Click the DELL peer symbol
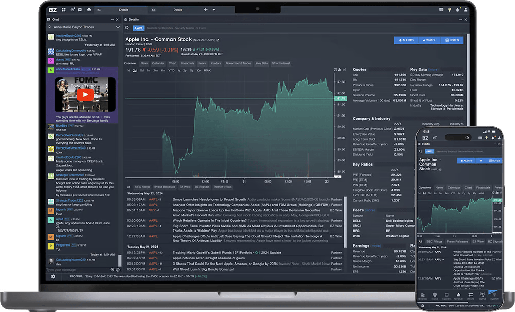 click(x=357, y=221)
